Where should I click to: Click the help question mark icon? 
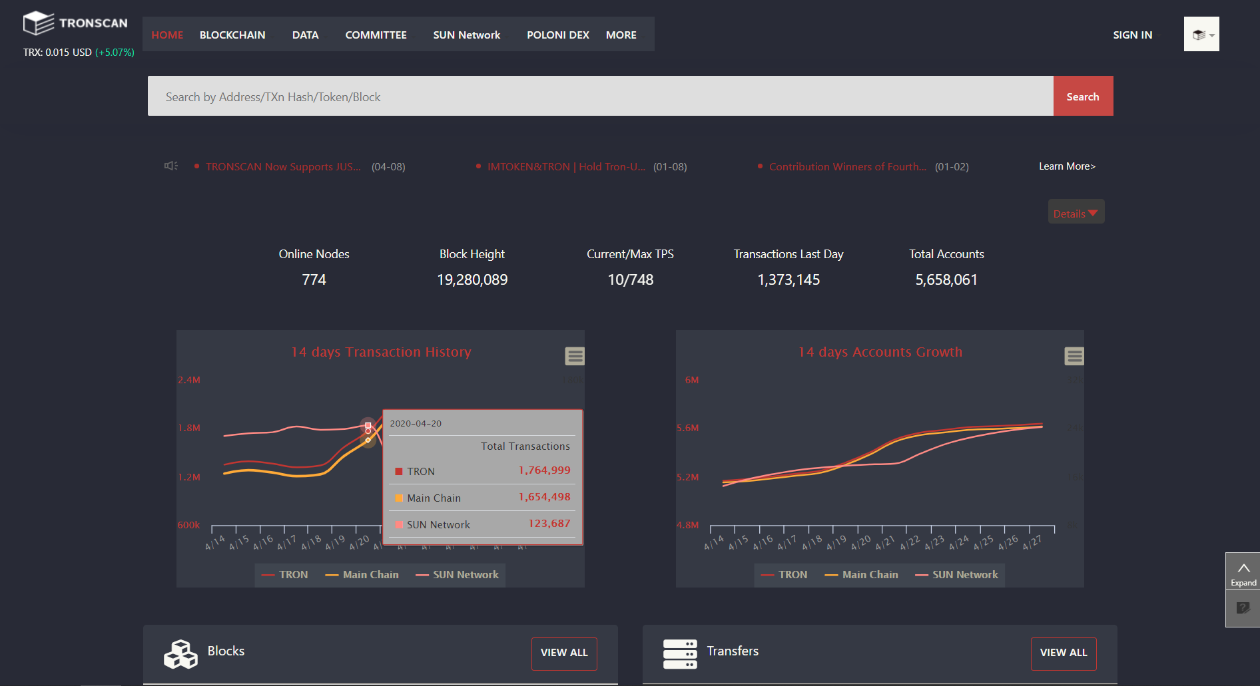[1243, 607]
